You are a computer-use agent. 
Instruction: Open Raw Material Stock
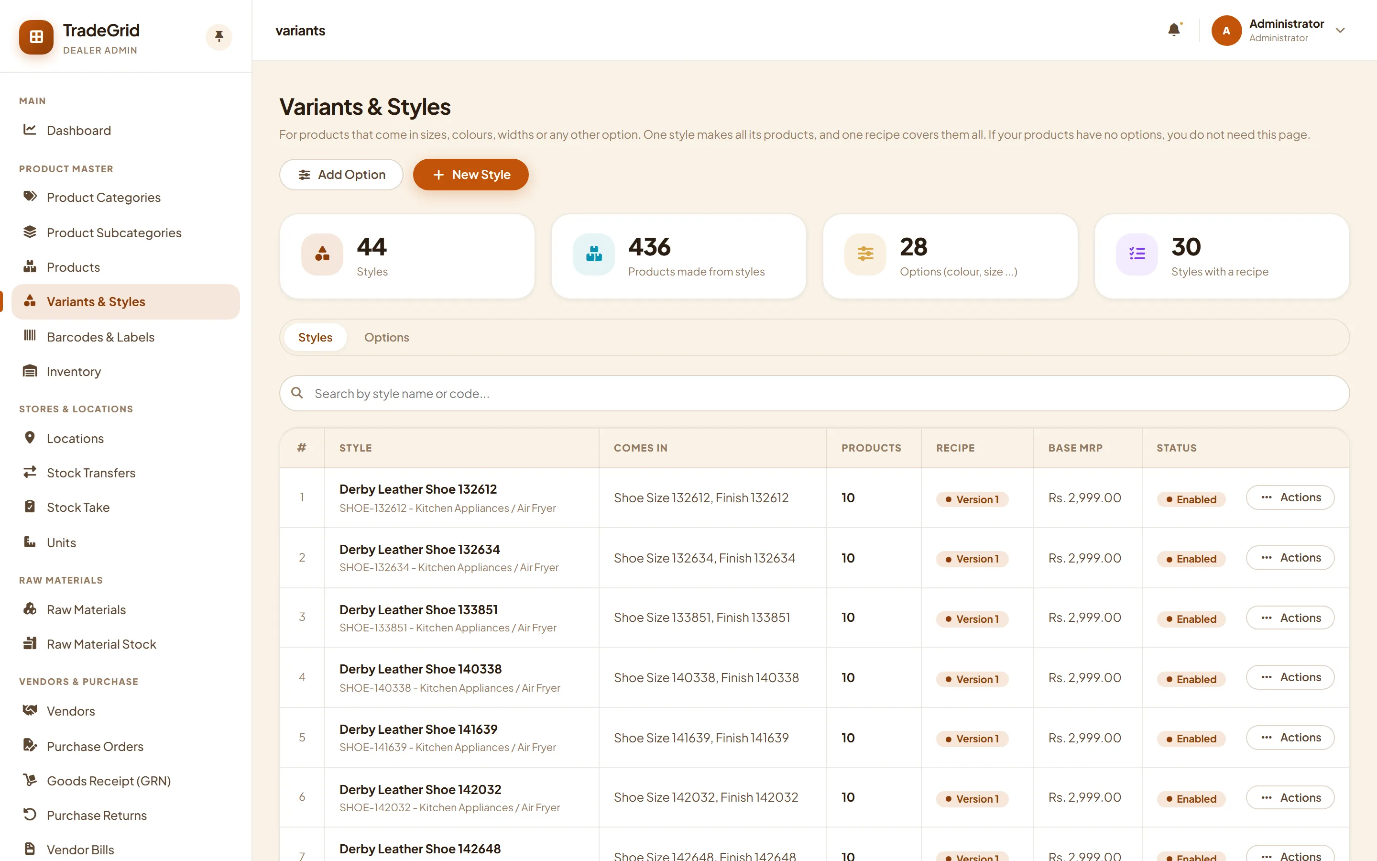pos(126,643)
